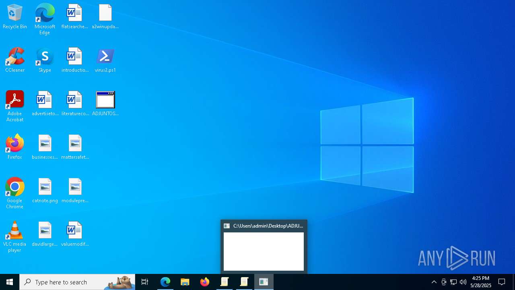Open Task View from the taskbar
This screenshot has height=290, width=515.
pos(145,282)
